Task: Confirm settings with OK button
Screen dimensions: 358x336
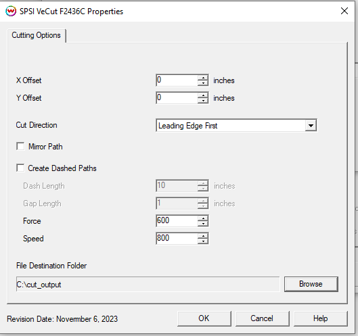Action: click(204, 318)
